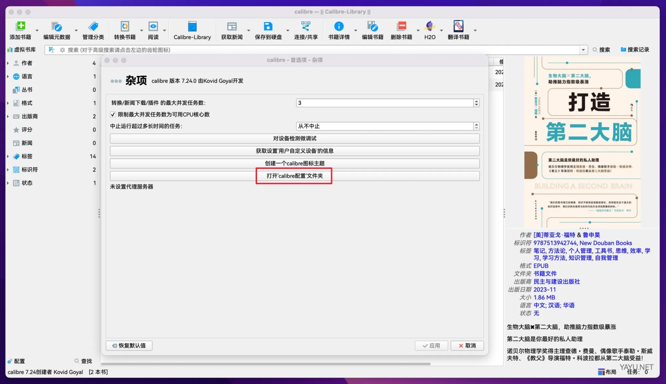Select the Identifiers (标识符) category row

[x=51, y=169]
